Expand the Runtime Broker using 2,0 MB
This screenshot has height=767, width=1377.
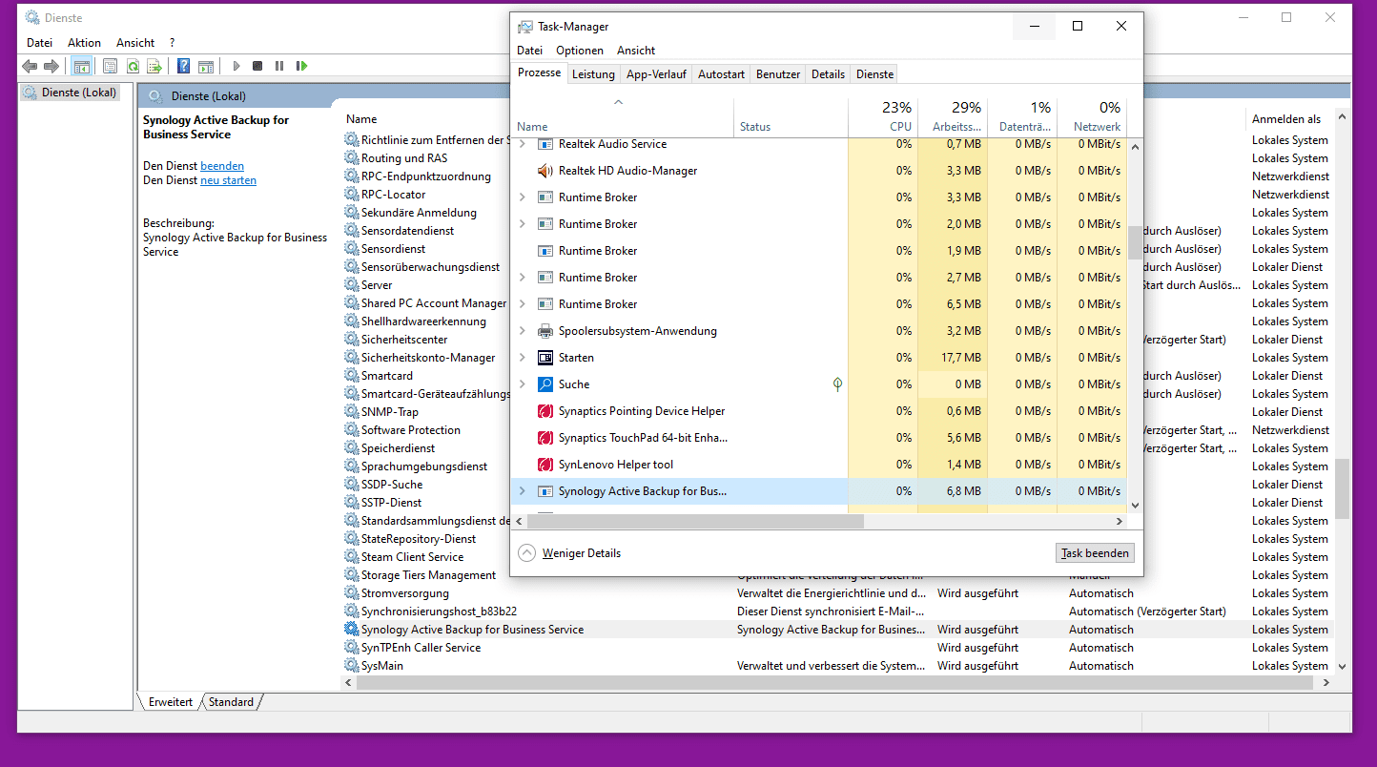(522, 224)
